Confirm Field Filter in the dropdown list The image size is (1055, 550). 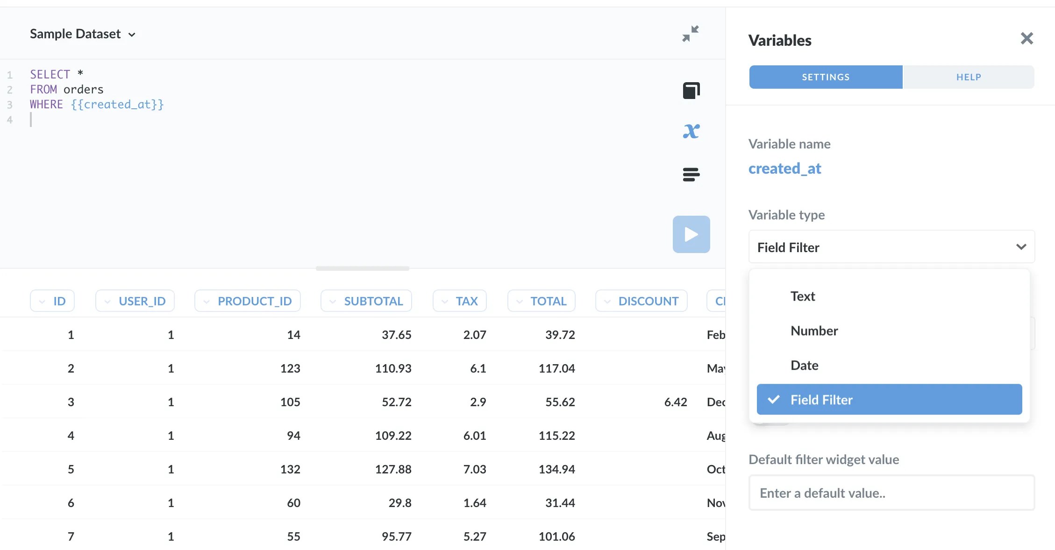(x=889, y=400)
